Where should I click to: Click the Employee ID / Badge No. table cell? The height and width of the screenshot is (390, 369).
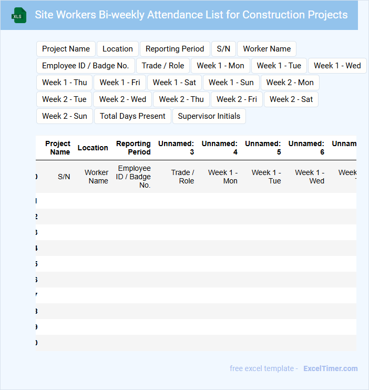[134, 177]
